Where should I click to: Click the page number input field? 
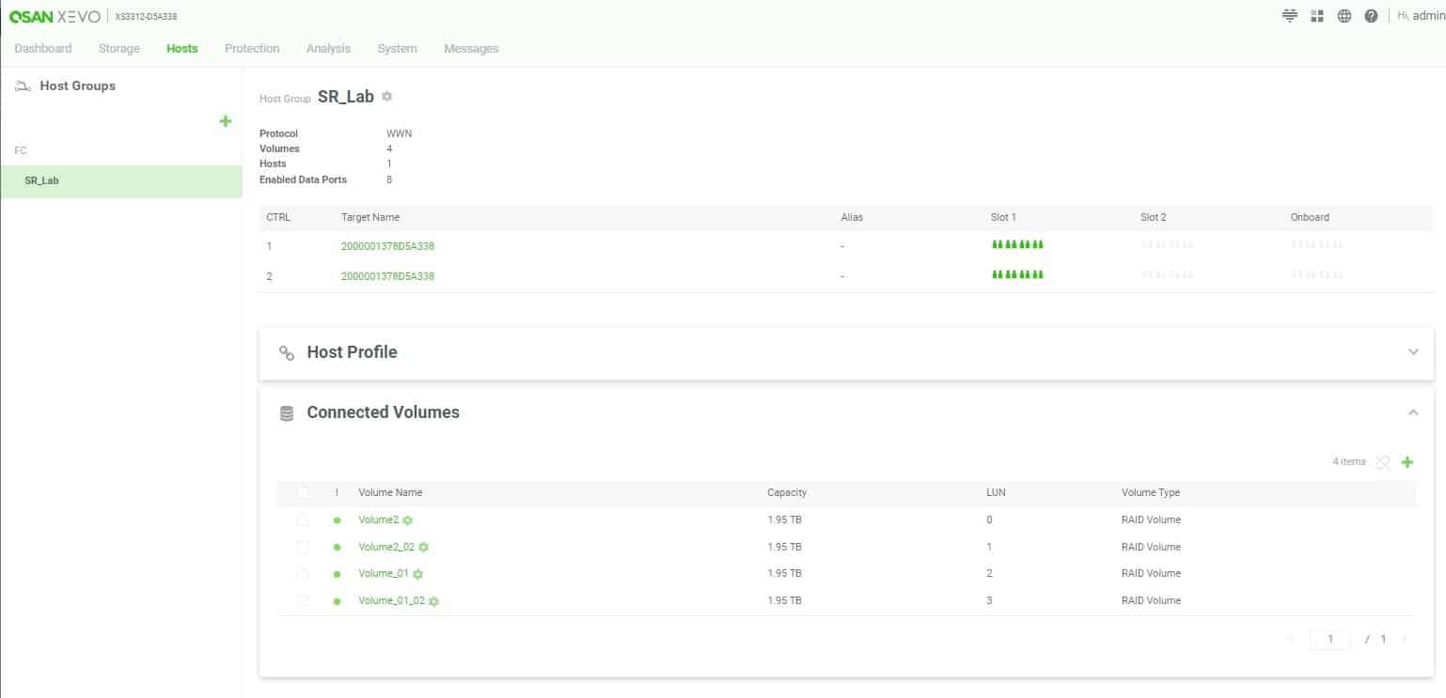(x=1329, y=639)
